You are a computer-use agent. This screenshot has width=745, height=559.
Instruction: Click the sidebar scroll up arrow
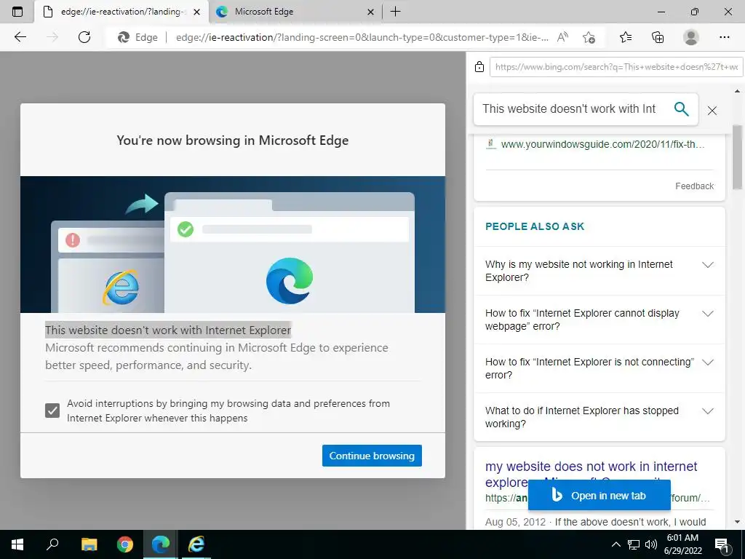coord(737,91)
